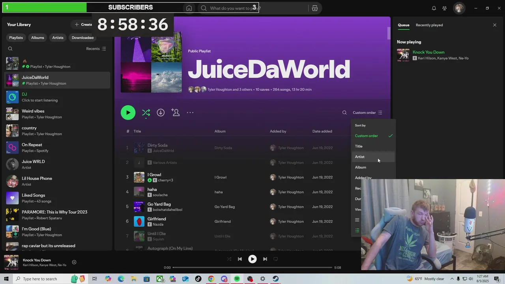Toggle shuffle for the playlist
Viewport: 505px width, 284px height.
point(146,113)
